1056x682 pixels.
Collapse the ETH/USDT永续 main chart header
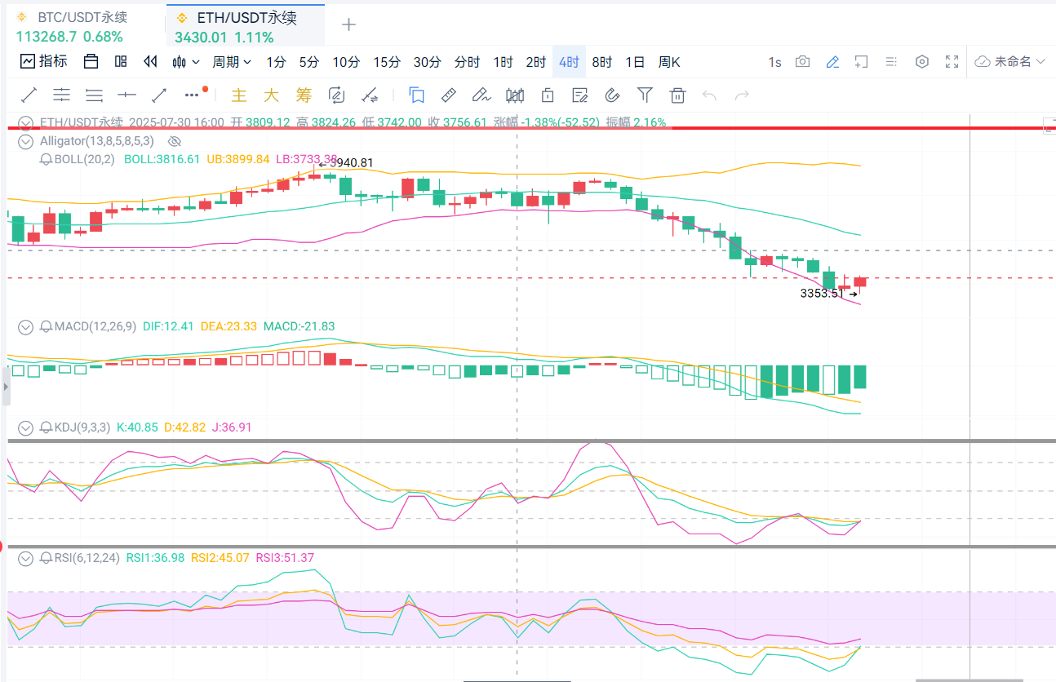24,123
